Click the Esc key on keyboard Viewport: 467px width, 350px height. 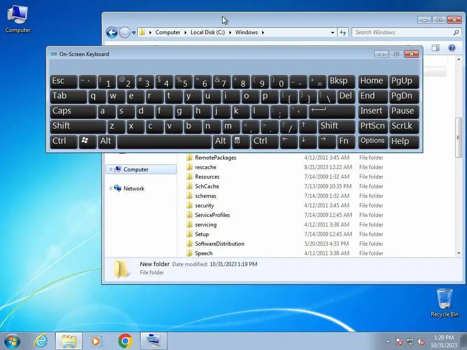63,82
